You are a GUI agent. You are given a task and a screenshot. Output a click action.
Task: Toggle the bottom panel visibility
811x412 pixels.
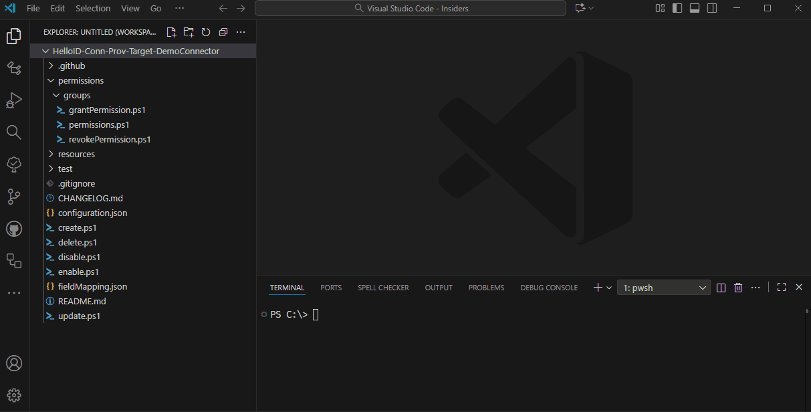pos(695,8)
